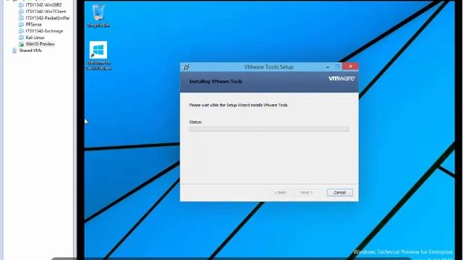Select ITSY1342-Win08R2 VM icon in library
The height and width of the screenshot is (260, 463).
21,5
